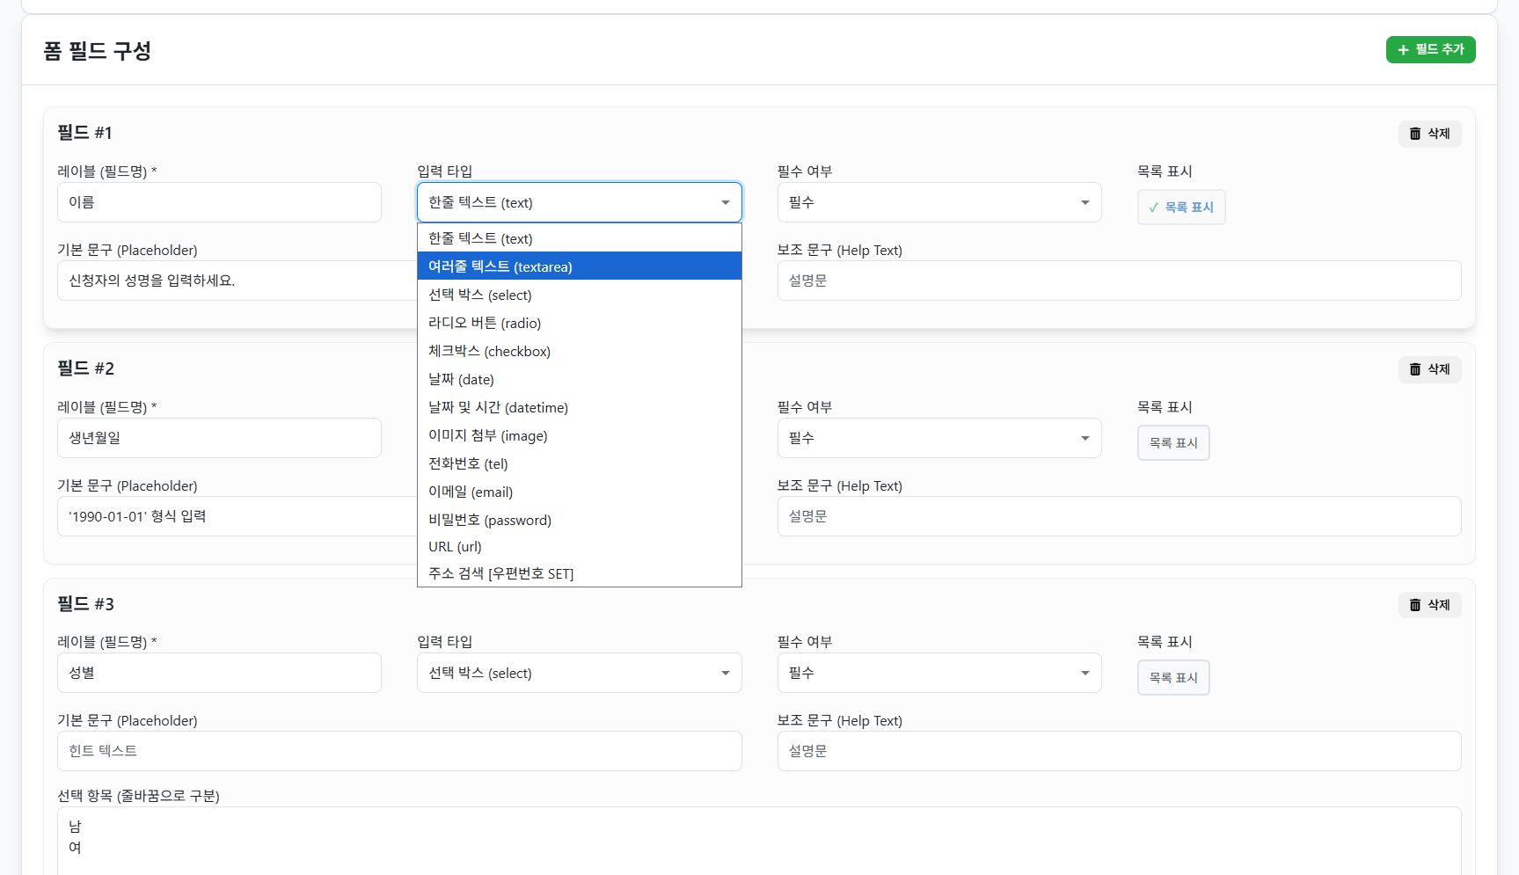Screen dimensions: 1519x875
Task: Pick 체크박스 (checkbox) option
Action: (x=580, y=351)
